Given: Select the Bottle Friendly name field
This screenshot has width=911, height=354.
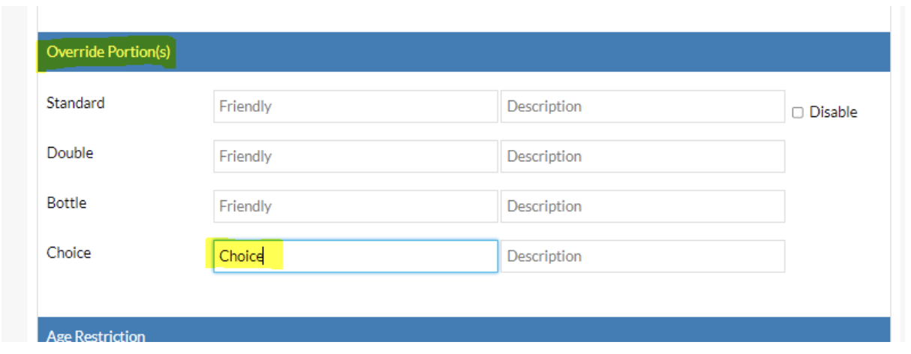Looking at the screenshot, I should [355, 206].
